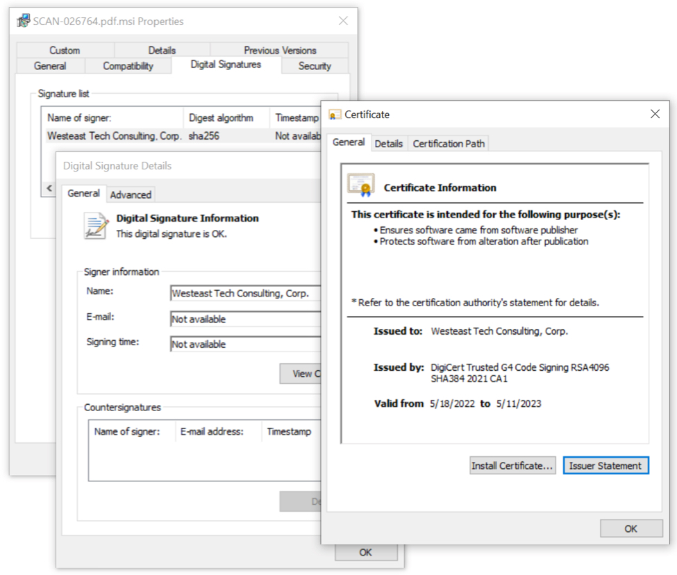
Task: Click the certificate ribbon icon beside Certificate Information
Action: [361, 185]
